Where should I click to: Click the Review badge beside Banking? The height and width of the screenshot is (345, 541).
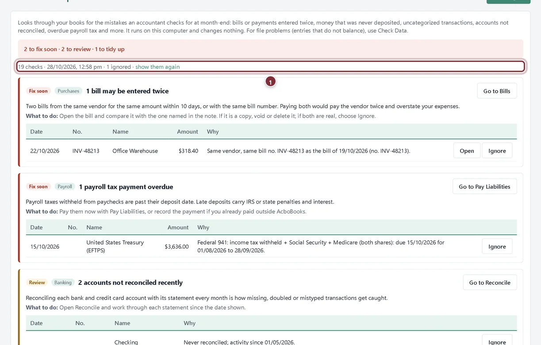click(x=37, y=283)
